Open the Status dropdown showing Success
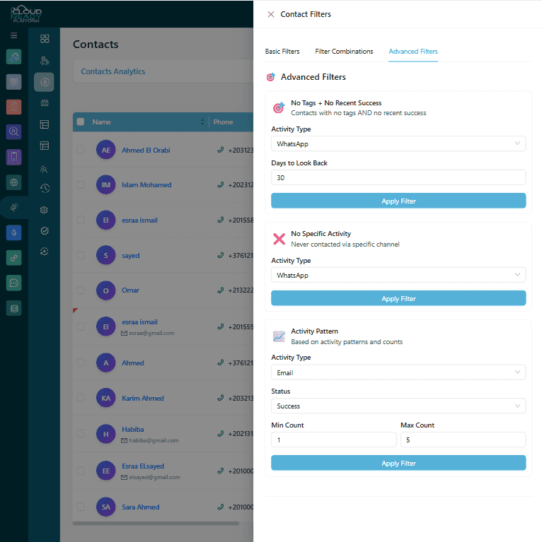542x542 pixels. click(398, 406)
